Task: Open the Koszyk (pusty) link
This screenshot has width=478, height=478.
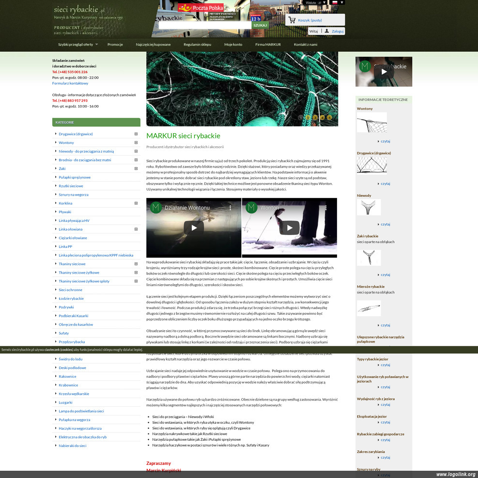Action: point(310,20)
